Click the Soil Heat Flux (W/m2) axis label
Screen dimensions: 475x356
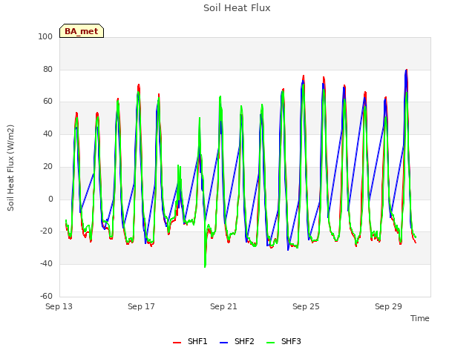[x=10, y=168]
